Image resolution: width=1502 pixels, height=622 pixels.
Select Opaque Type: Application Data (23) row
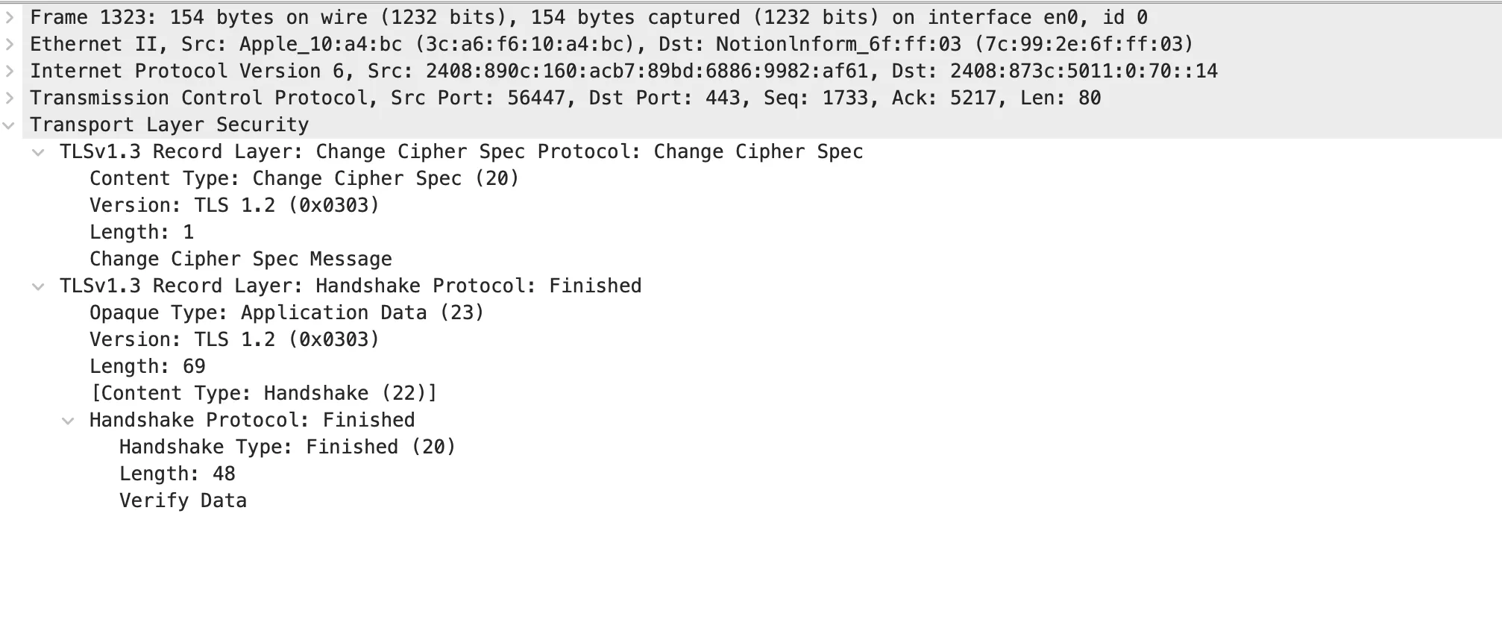(x=286, y=313)
